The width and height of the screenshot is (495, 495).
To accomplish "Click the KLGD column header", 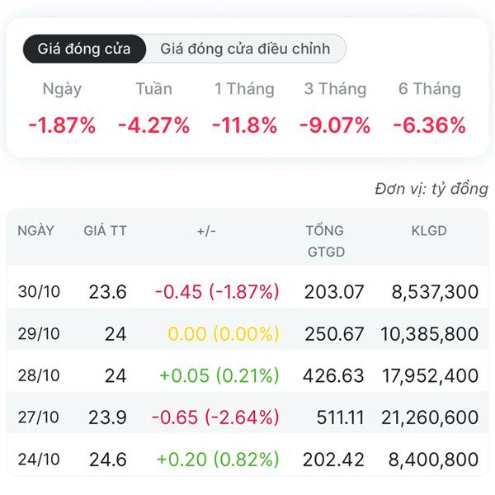I will [429, 231].
